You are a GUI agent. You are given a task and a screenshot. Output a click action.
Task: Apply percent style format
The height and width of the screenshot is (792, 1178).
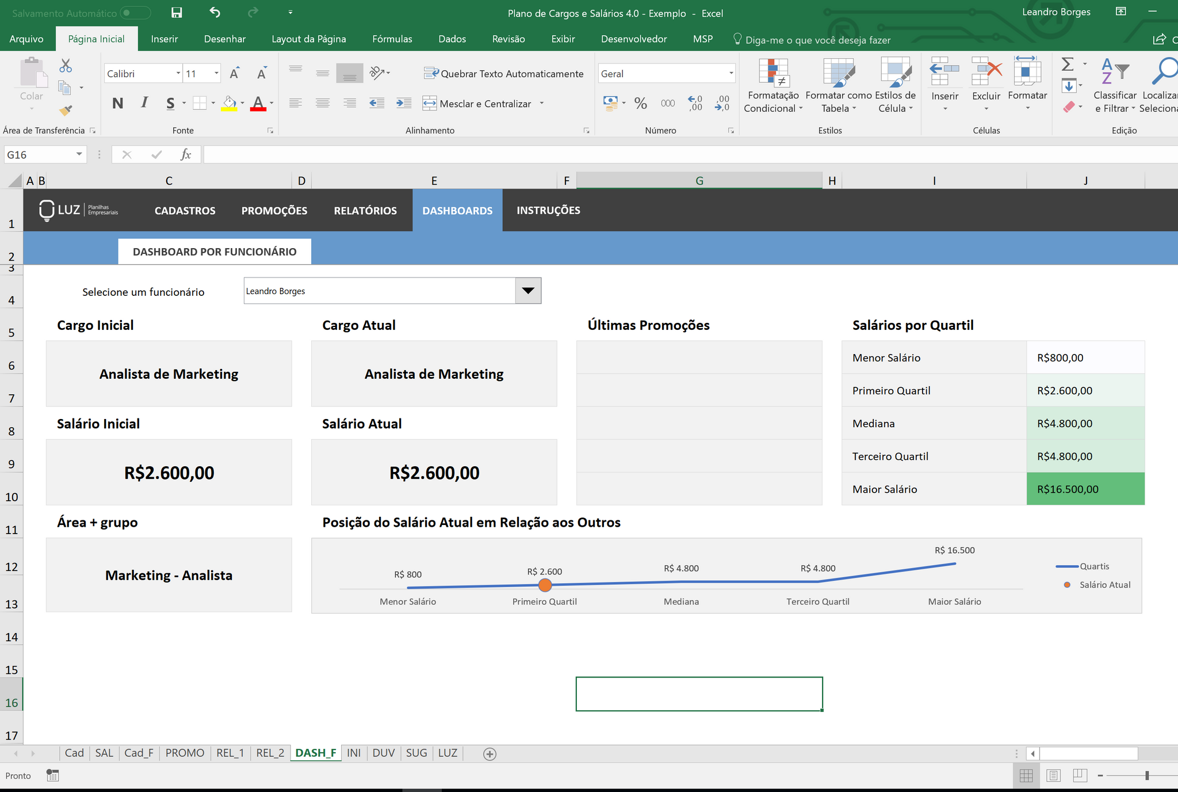click(x=641, y=104)
